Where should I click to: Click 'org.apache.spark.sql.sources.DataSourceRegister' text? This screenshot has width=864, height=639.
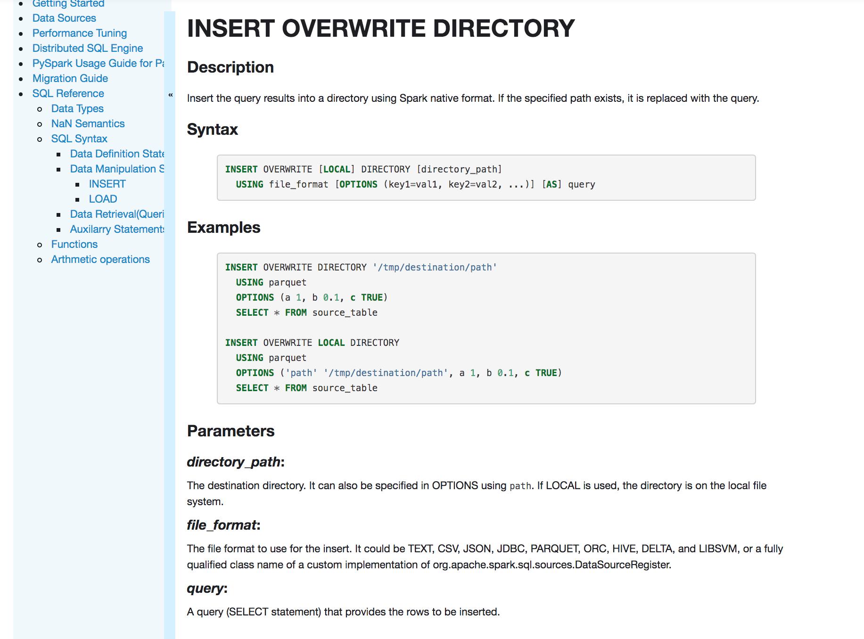click(x=551, y=565)
